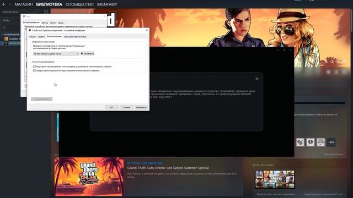Screen dimensions: 353x198
Task: Close the Rockstar error message with X
Action: (257, 79)
